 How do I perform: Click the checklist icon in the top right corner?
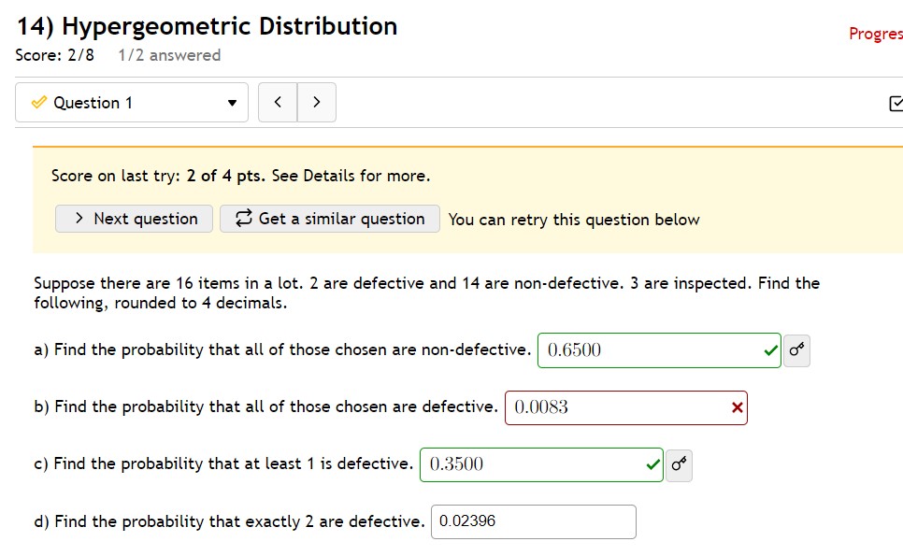coord(896,102)
